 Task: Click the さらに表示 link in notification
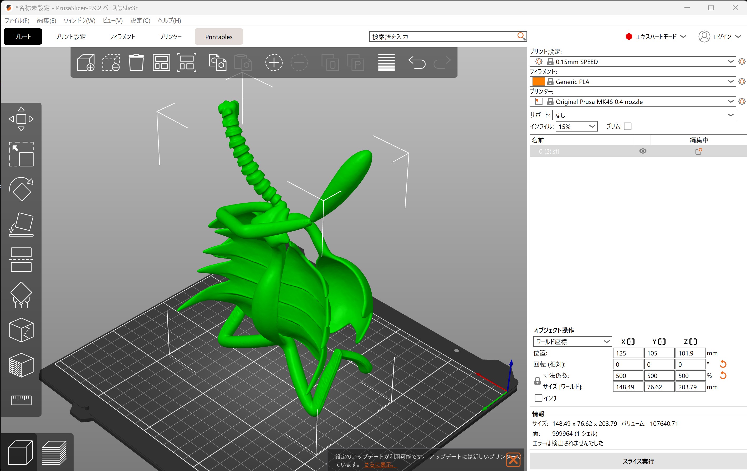coord(380,464)
